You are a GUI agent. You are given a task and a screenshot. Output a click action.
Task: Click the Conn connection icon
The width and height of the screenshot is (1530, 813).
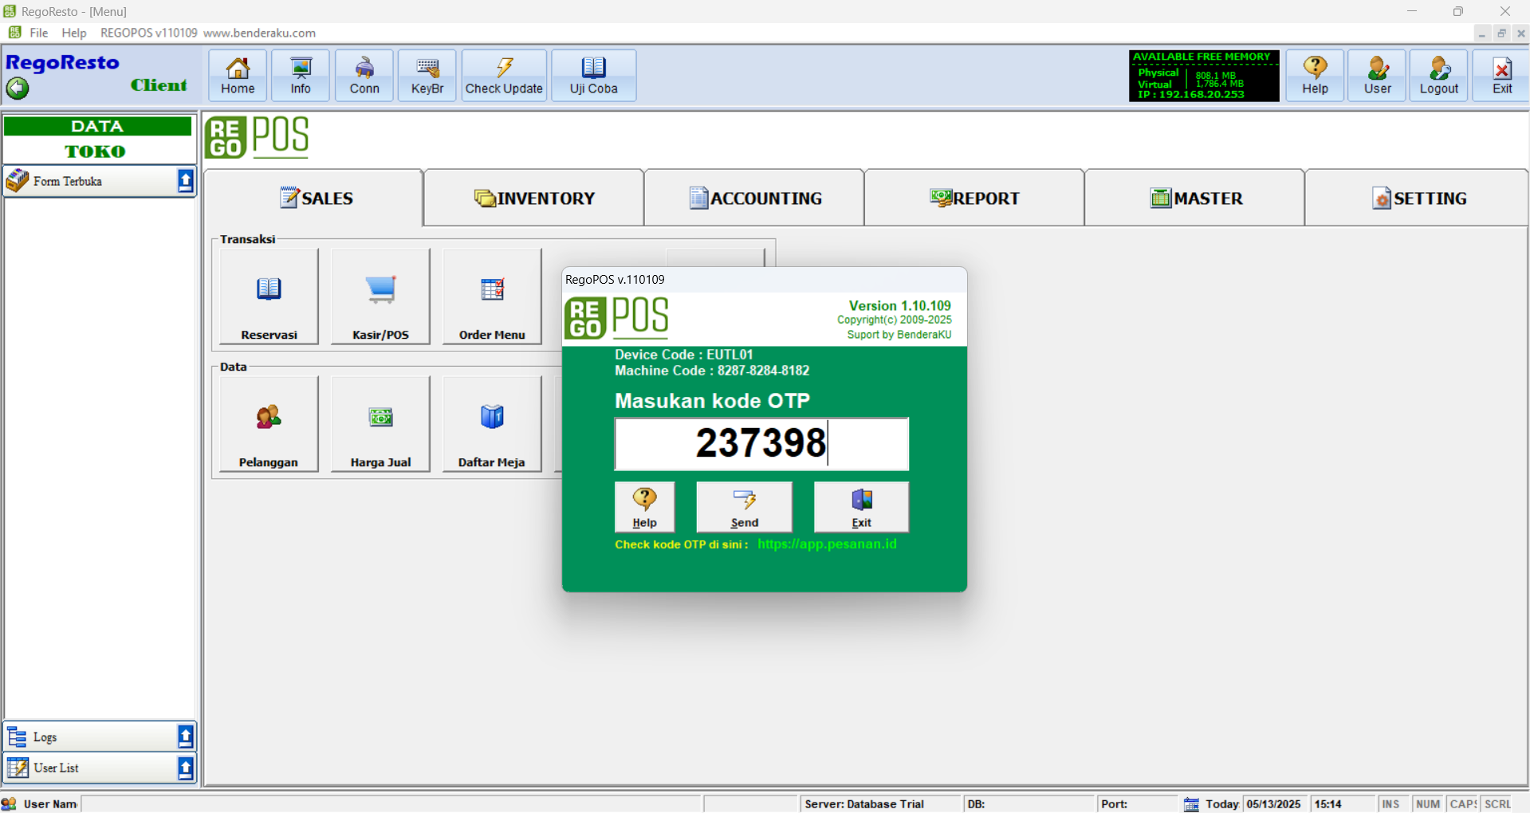[x=364, y=76]
